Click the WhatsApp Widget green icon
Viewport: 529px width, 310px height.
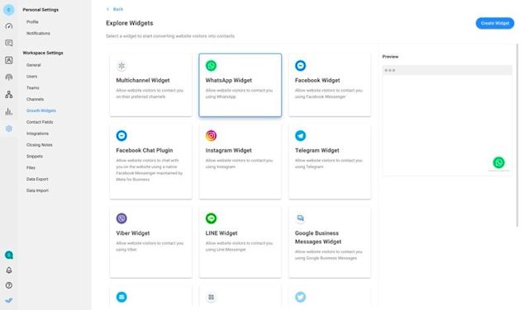click(212, 66)
